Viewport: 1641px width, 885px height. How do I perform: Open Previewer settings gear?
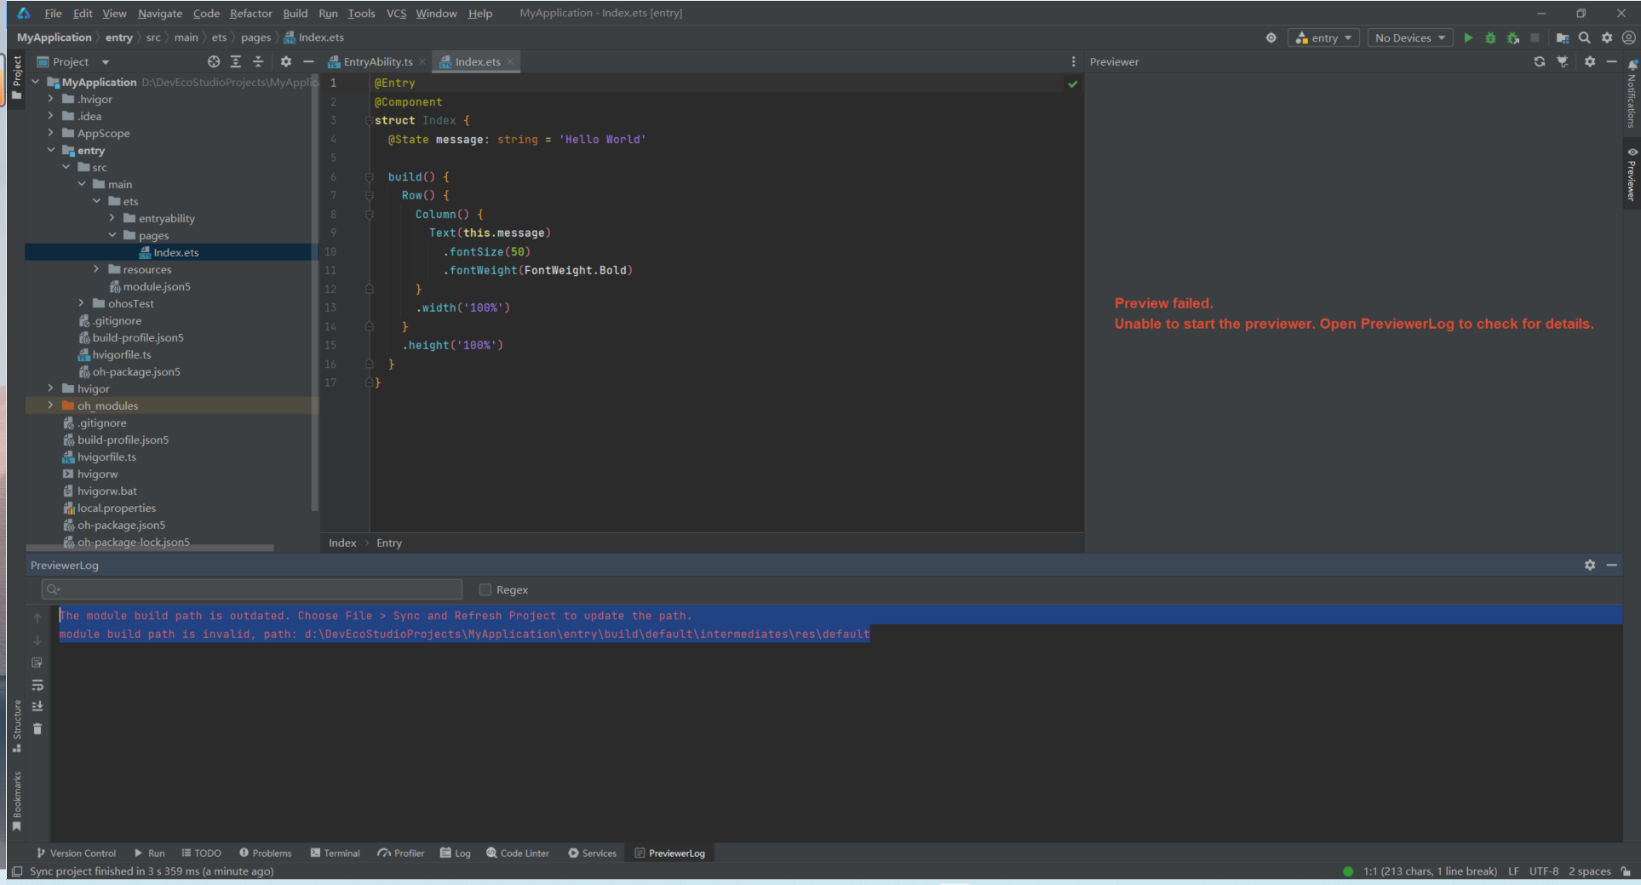click(x=1590, y=61)
